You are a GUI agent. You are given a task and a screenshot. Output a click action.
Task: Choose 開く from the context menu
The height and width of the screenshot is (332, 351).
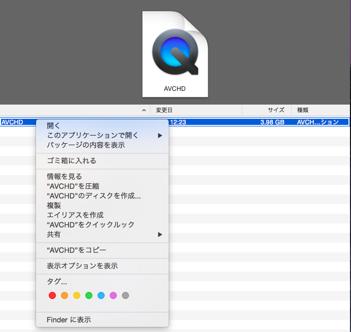(x=53, y=125)
